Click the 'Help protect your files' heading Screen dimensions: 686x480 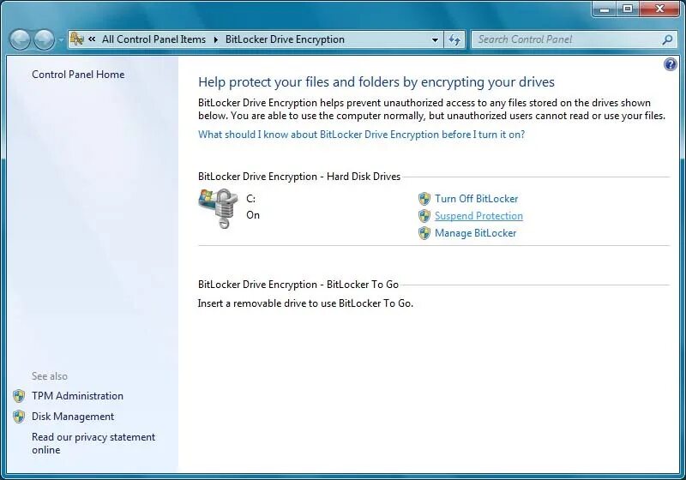tap(376, 81)
